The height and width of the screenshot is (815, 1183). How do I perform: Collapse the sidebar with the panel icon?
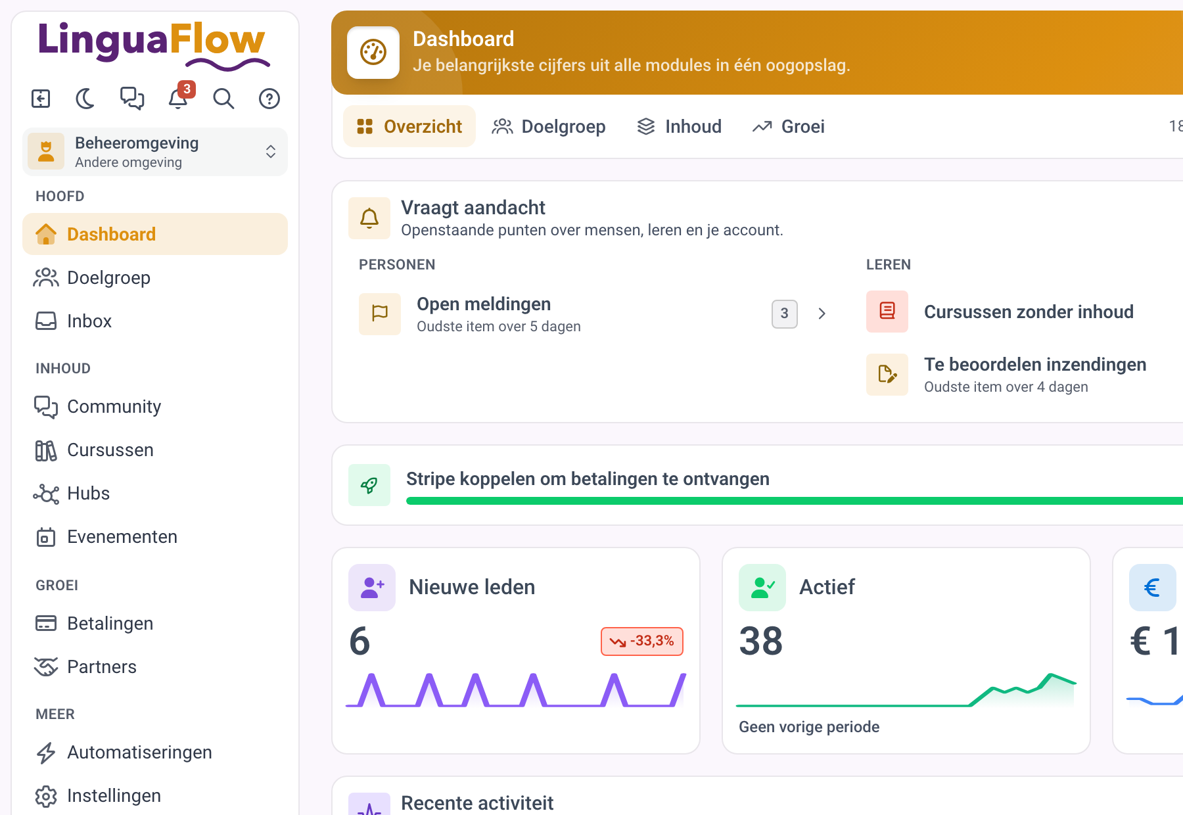(41, 99)
